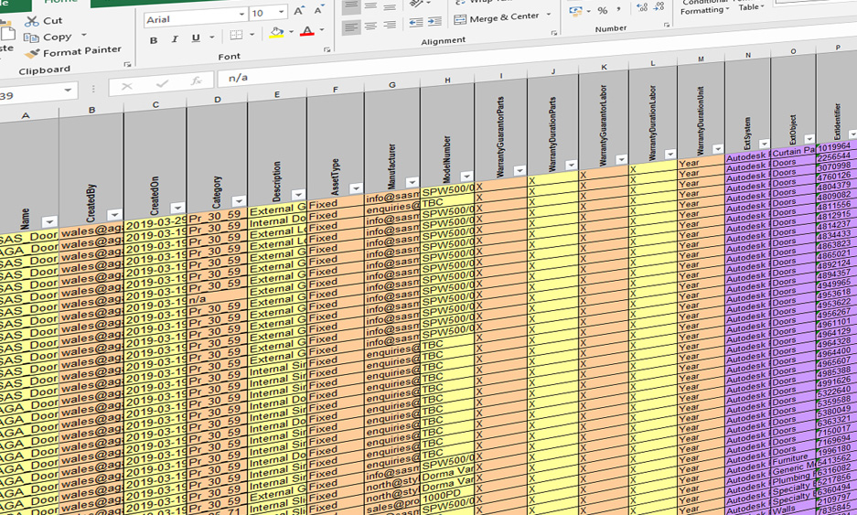Open the filter dropdown for the CreatedOn column
The width and height of the screenshot is (857, 515).
coord(177,208)
